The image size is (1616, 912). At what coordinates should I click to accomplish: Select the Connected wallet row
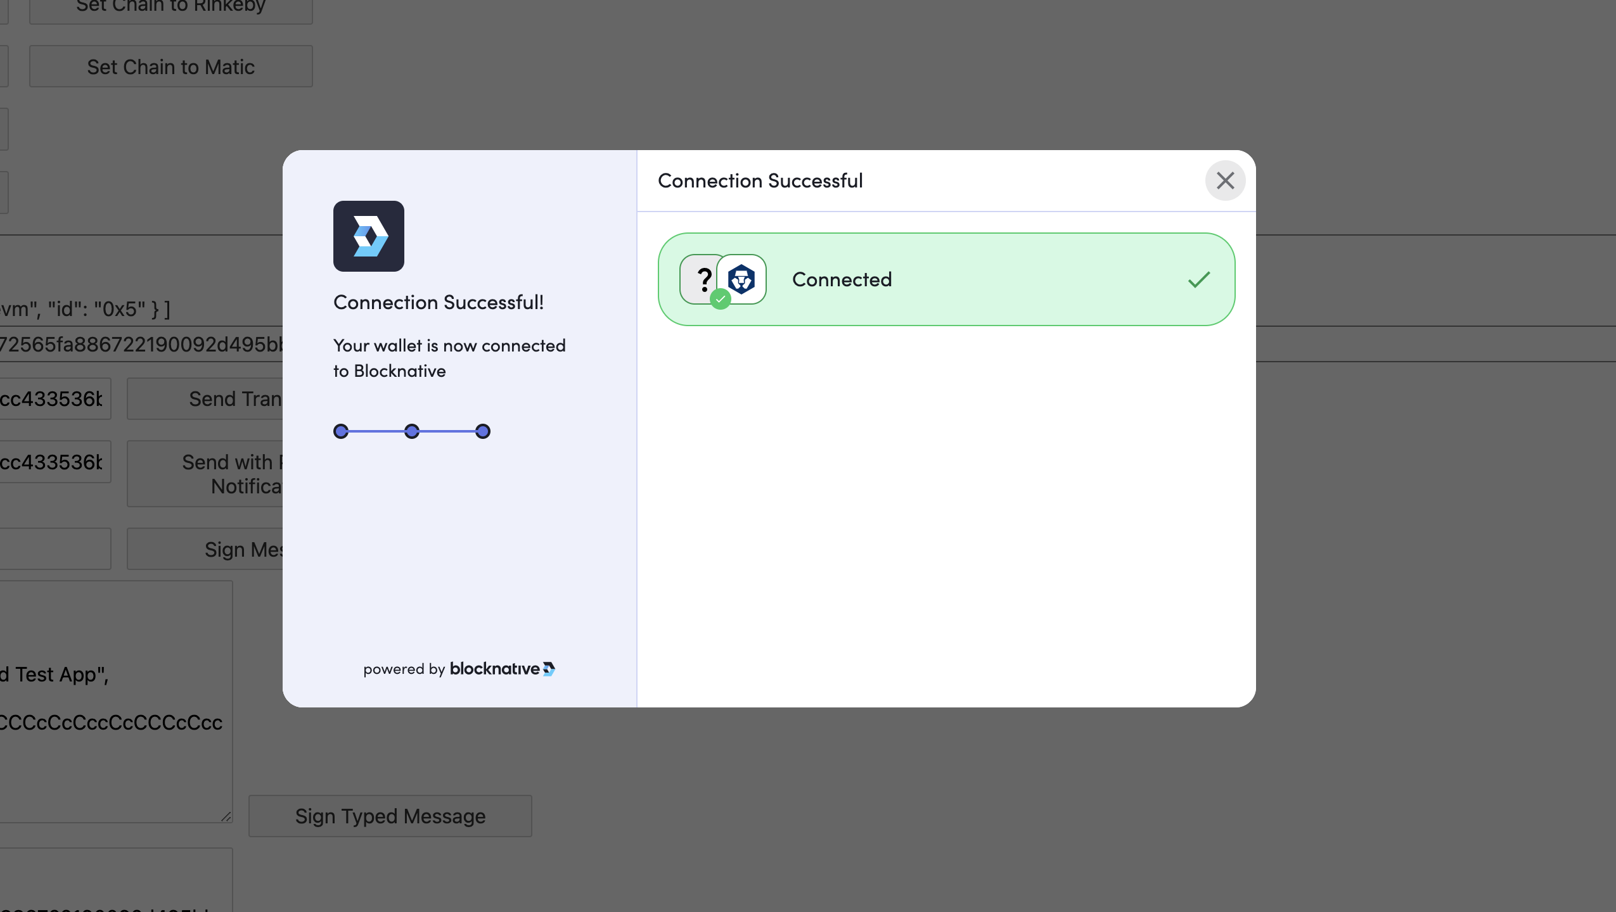pos(946,279)
